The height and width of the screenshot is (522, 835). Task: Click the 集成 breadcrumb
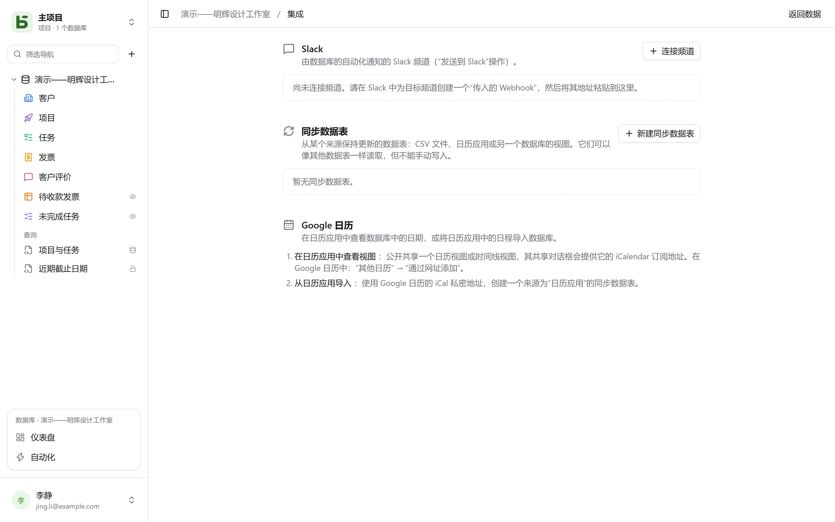pos(295,14)
